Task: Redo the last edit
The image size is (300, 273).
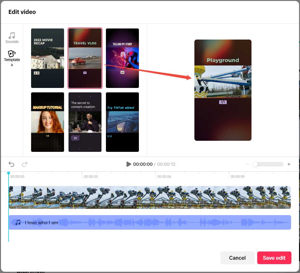Action: tap(25, 164)
